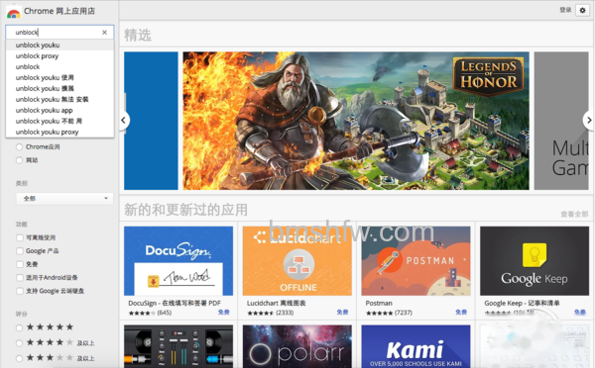Open the 全部 category dropdown
The width and height of the screenshot is (595, 368).
(64, 199)
